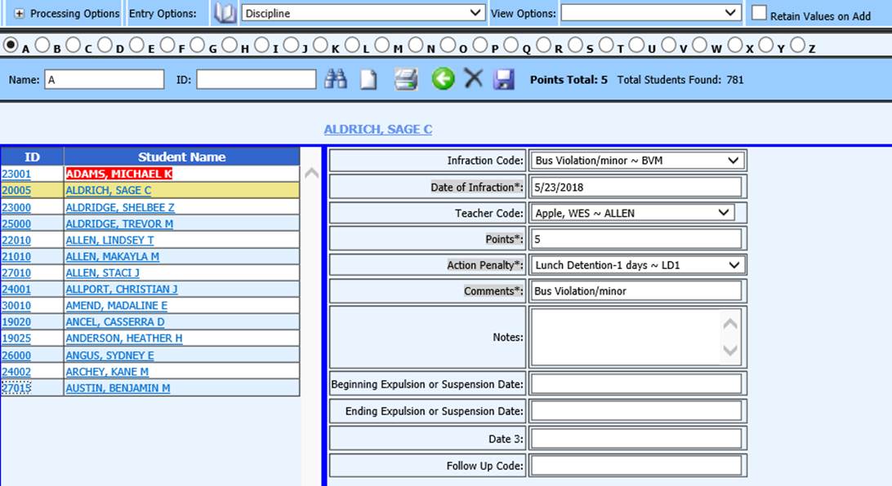Click the binoculars search icon
This screenshot has height=486, width=892.
click(x=336, y=79)
